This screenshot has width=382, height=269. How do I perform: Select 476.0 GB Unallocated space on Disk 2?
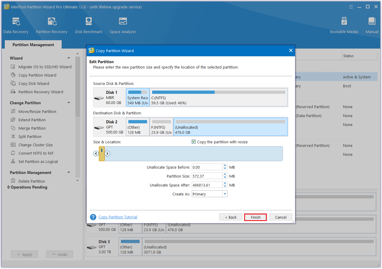(x=230, y=127)
